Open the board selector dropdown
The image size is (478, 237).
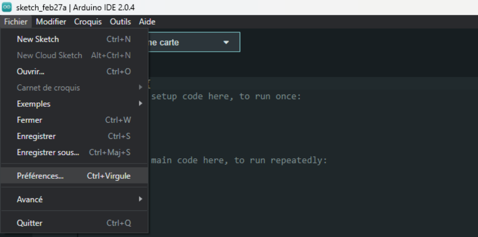click(x=194, y=42)
